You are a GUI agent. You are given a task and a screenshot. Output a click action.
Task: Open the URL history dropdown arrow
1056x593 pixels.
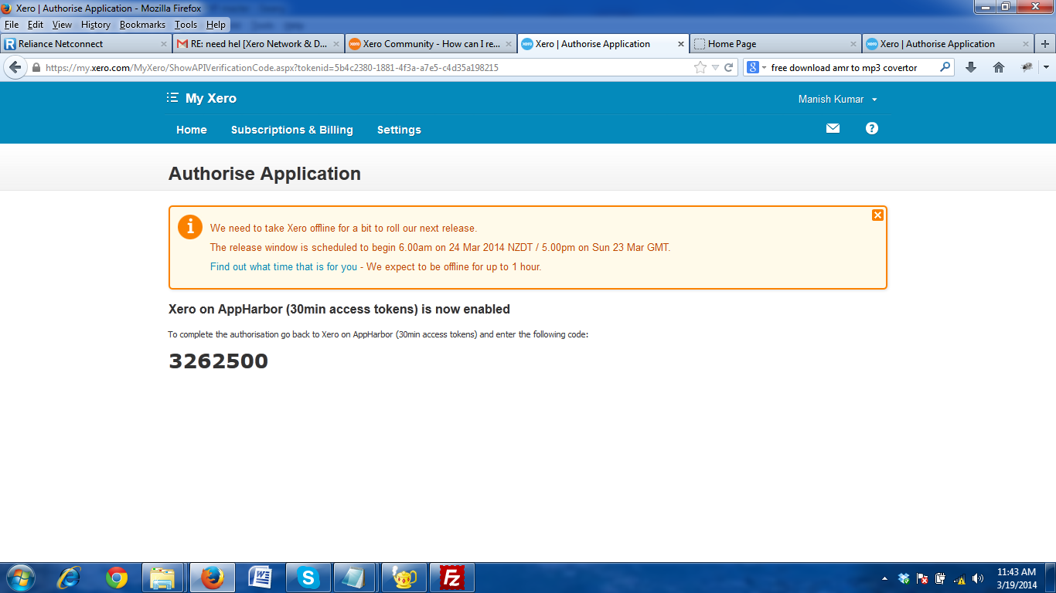[x=715, y=67]
